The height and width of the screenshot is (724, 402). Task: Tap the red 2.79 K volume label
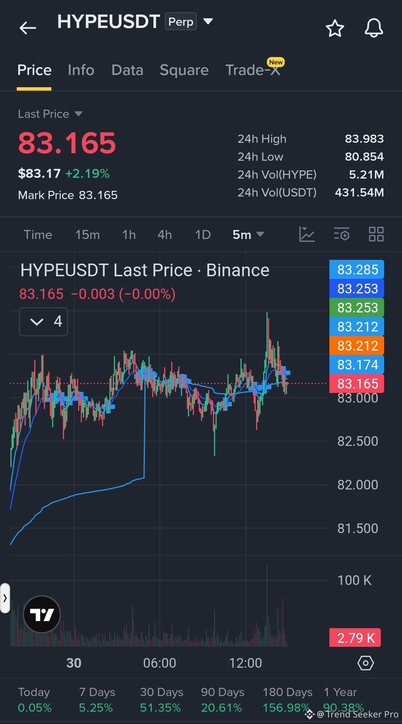pyautogui.click(x=355, y=638)
